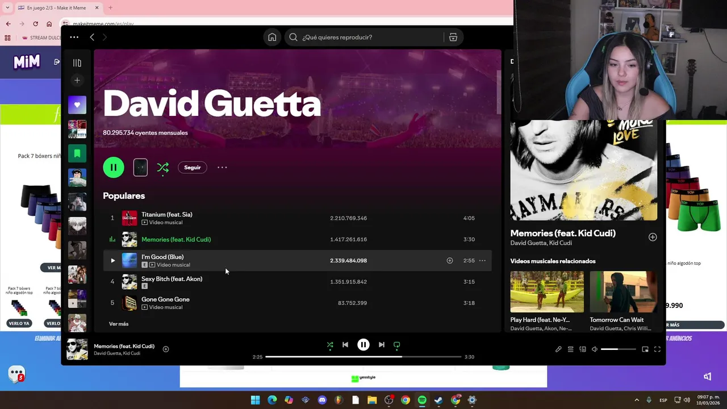Enter Spotify fullscreen mode
The height and width of the screenshot is (409, 727).
point(657,349)
